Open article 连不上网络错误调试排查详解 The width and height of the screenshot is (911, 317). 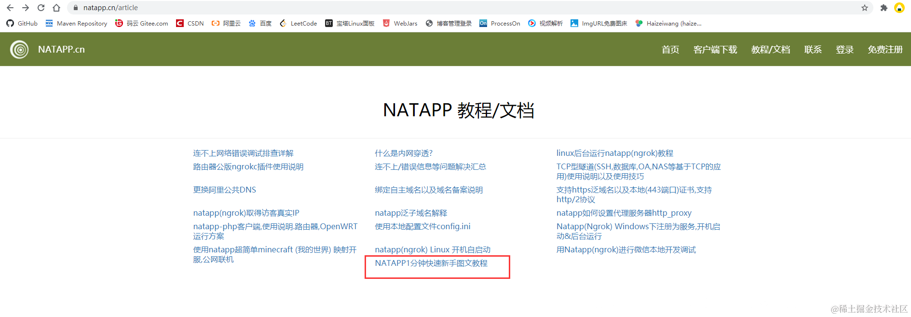244,153
